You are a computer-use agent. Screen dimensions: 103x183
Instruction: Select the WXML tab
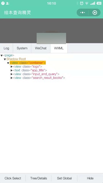(59, 48)
